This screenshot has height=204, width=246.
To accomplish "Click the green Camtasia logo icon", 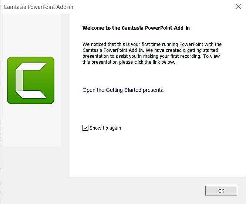I will coord(31,80).
